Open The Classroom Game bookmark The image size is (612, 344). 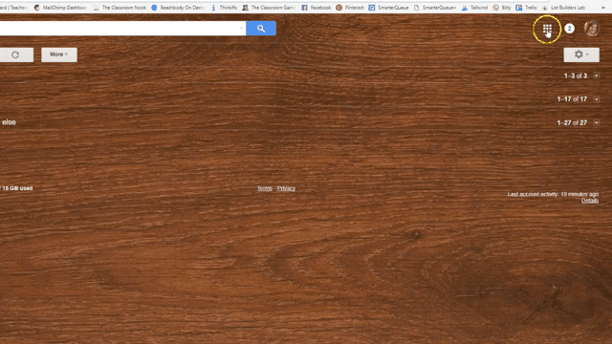[x=269, y=8]
